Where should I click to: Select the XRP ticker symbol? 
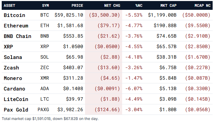(45, 46)
